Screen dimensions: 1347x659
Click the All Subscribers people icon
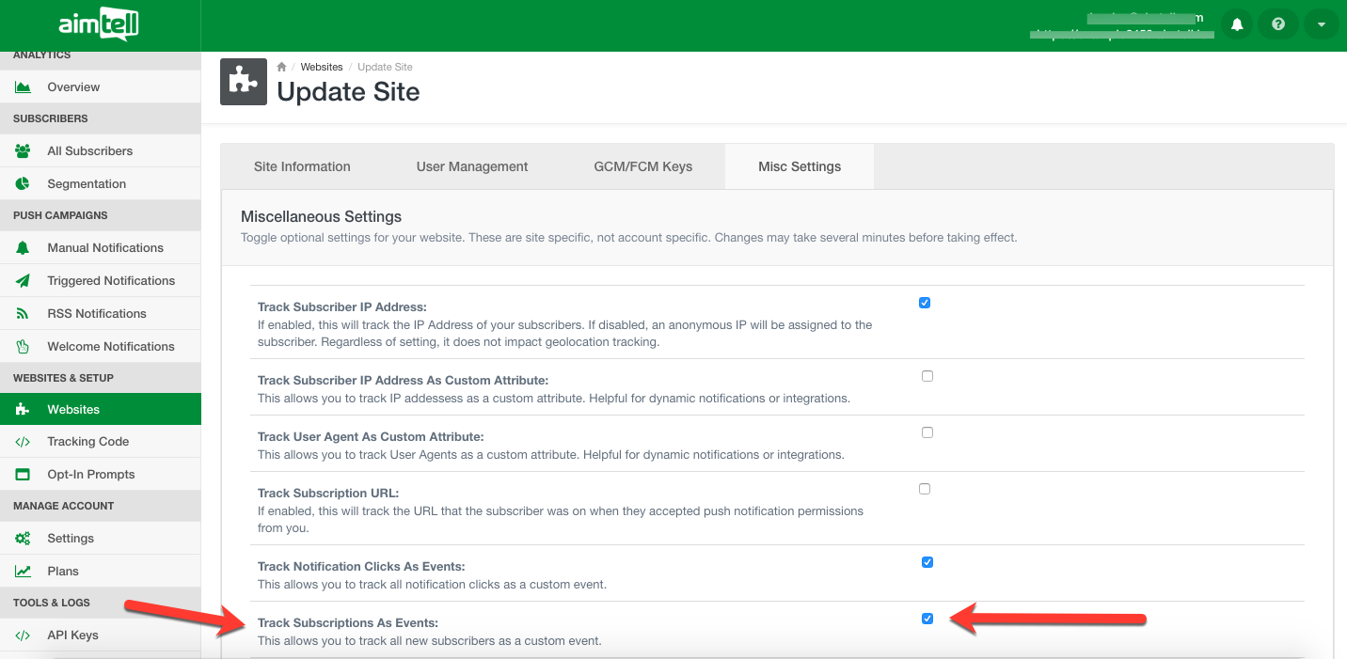(24, 151)
